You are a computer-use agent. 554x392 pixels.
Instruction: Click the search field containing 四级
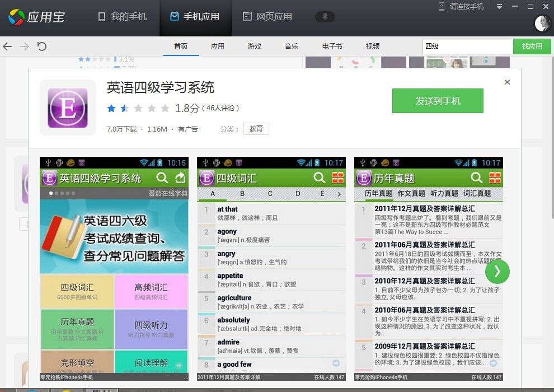point(468,46)
